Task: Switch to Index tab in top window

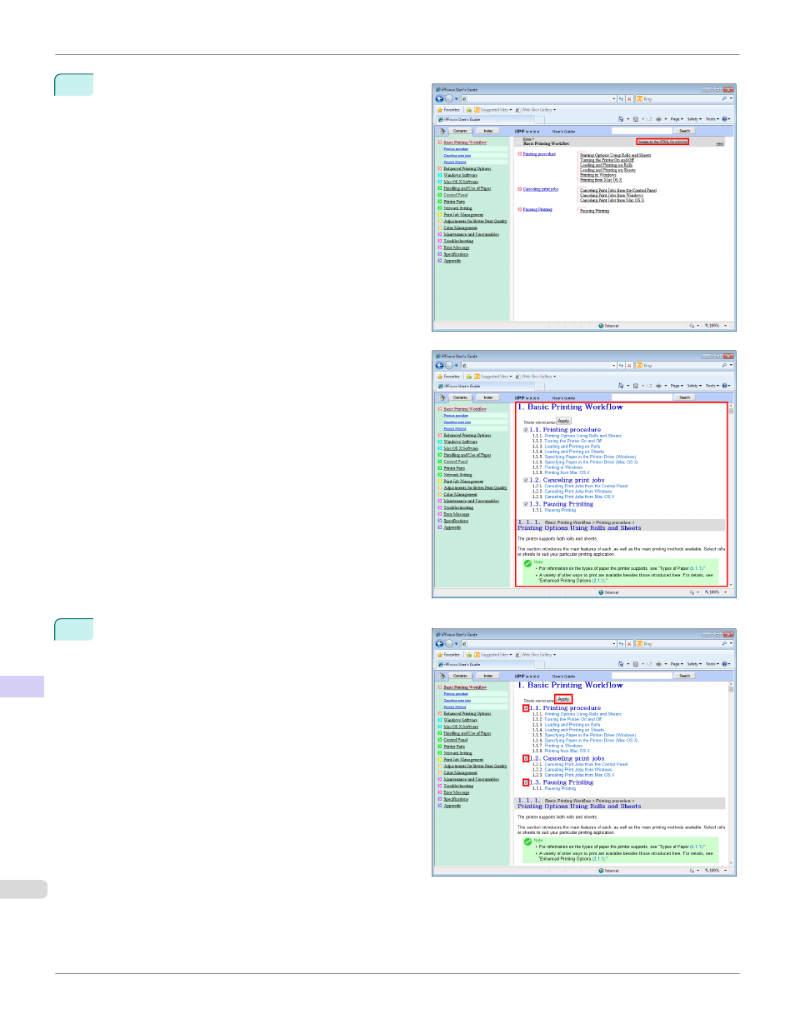Action: tap(488, 131)
